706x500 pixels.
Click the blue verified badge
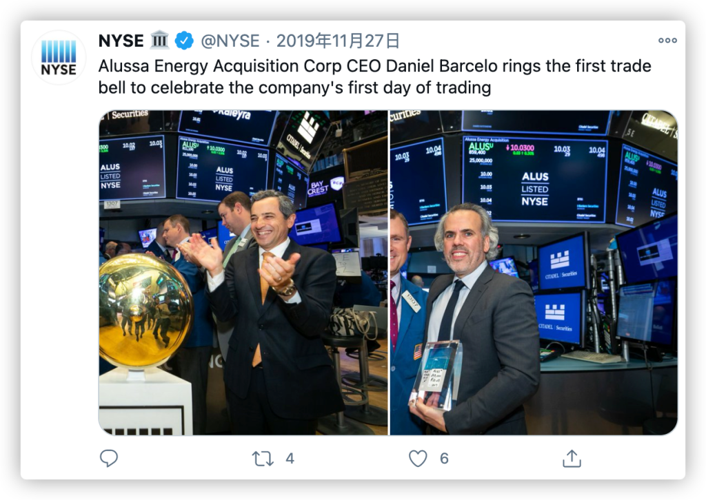184,41
